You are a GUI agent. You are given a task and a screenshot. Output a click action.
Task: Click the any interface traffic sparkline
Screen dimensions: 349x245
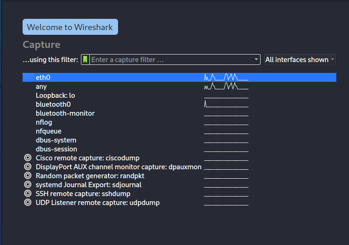[226, 86]
